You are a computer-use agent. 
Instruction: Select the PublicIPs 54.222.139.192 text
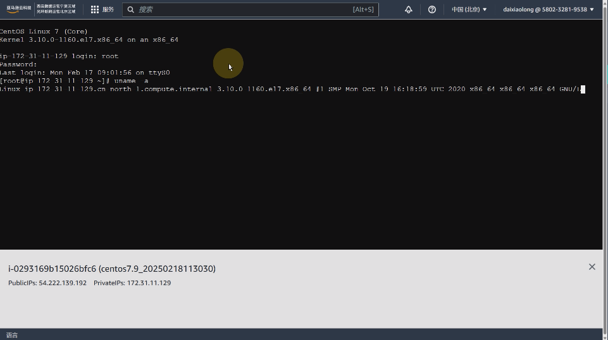click(x=47, y=283)
